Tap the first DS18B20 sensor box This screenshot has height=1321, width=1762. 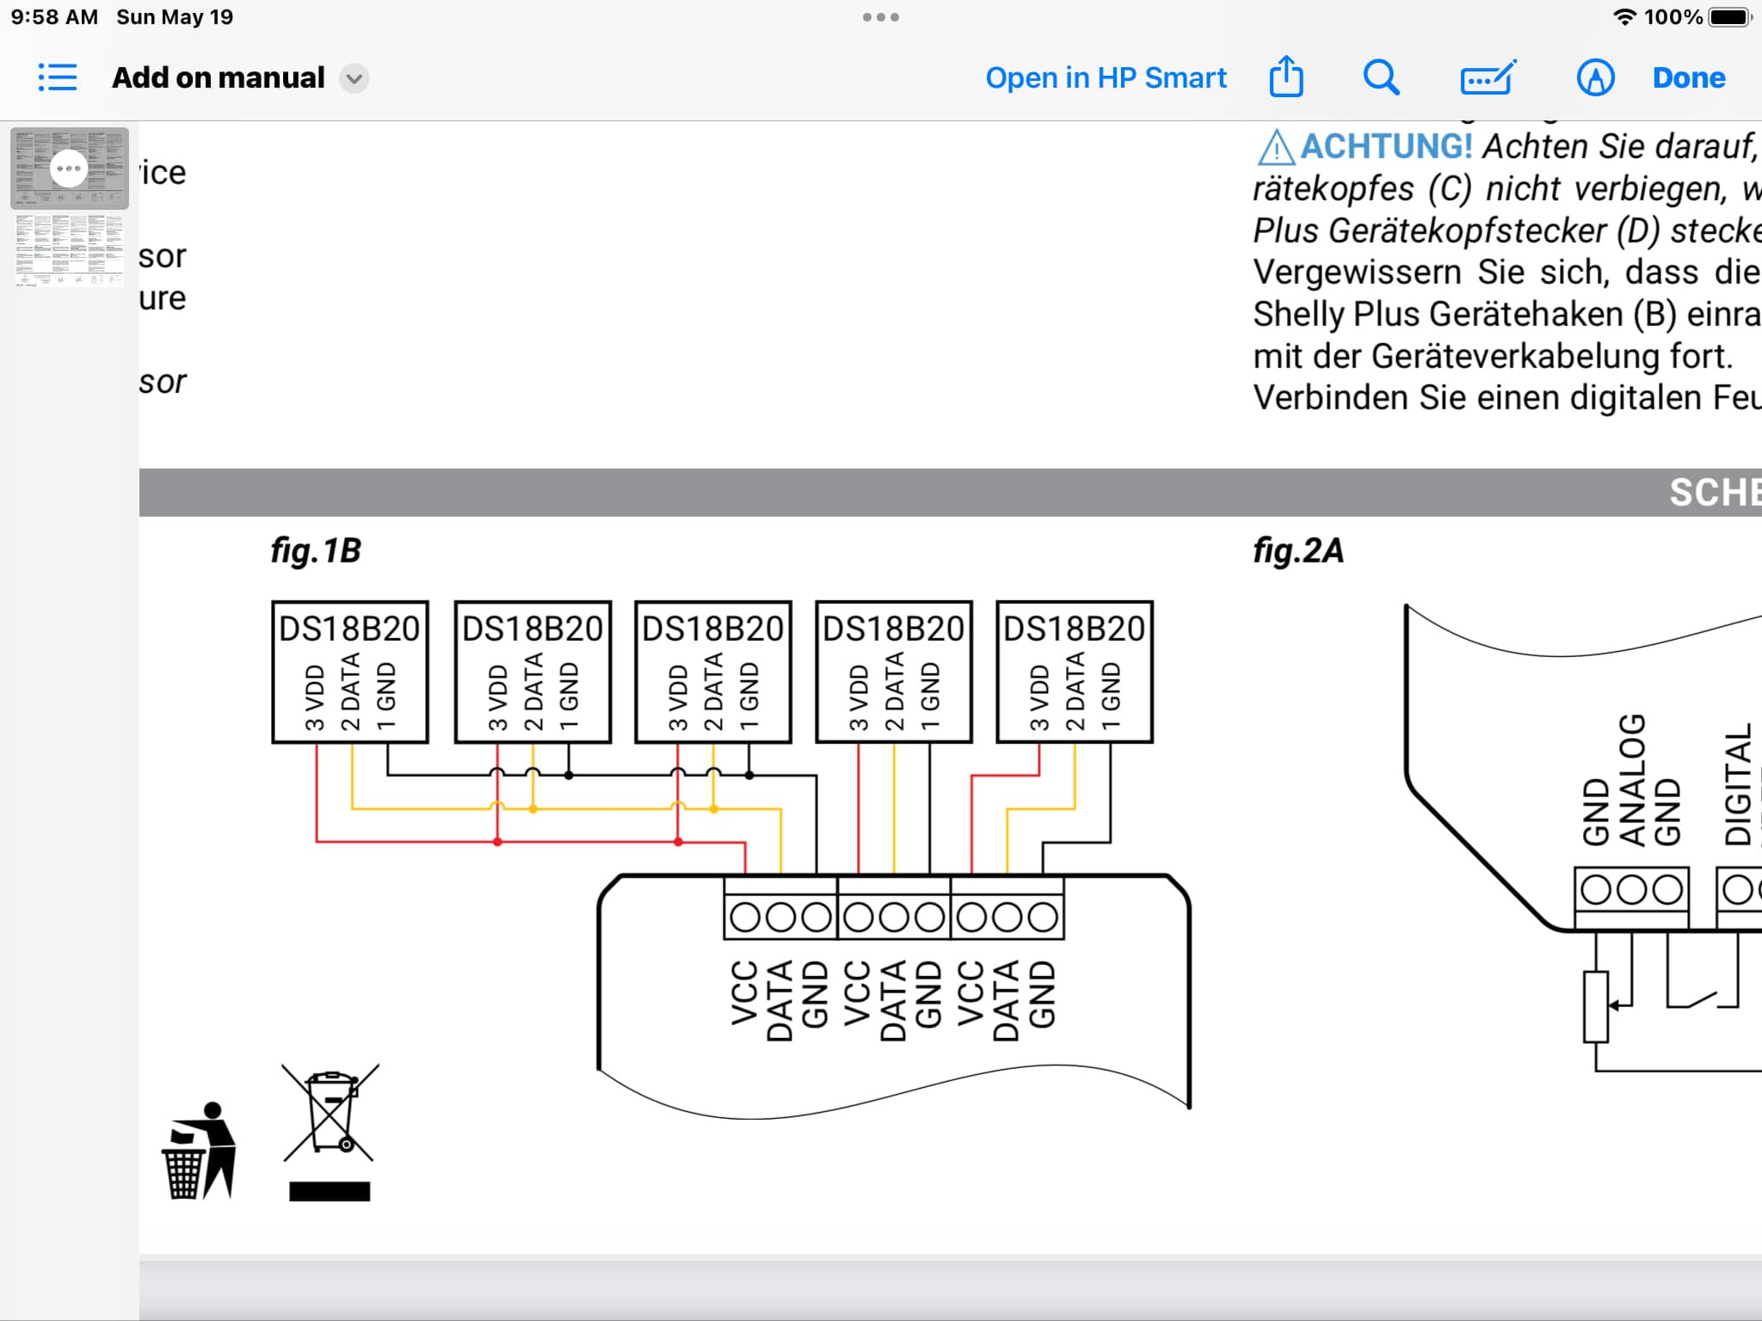(350, 672)
